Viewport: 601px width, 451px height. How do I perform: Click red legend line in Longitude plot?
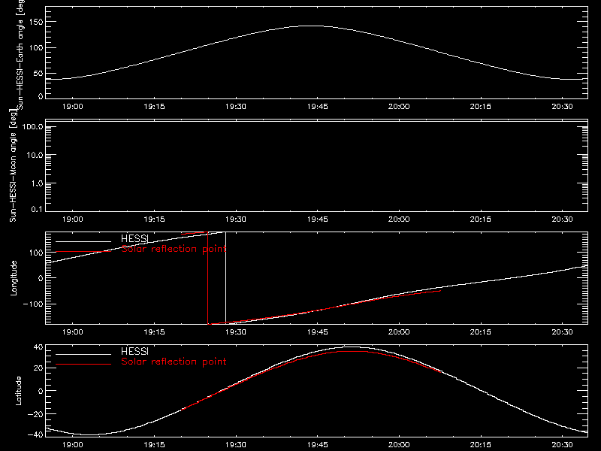83,252
